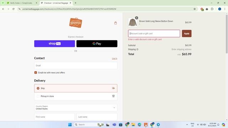
Task: Open new browser tab
Action: pos(76,3)
